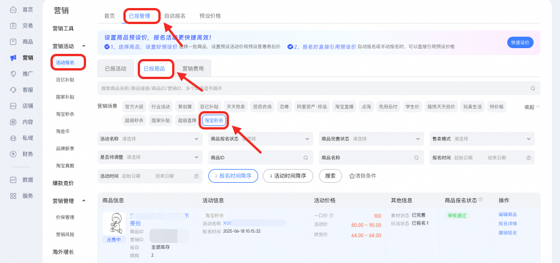Viewport: 560px width, 263px height.
Task: Switch to the 已报管理 tab
Action: [x=139, y=16]
